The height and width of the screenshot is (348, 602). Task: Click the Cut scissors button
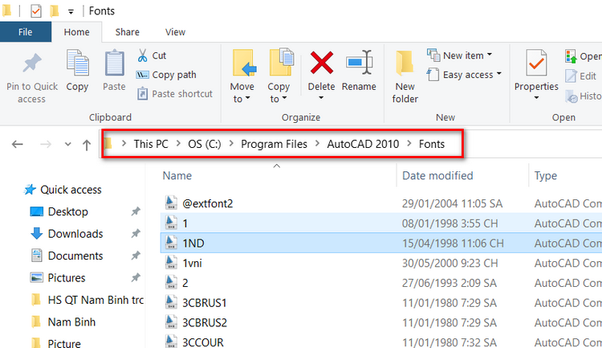pyautogui.click(x=151, y=55)
